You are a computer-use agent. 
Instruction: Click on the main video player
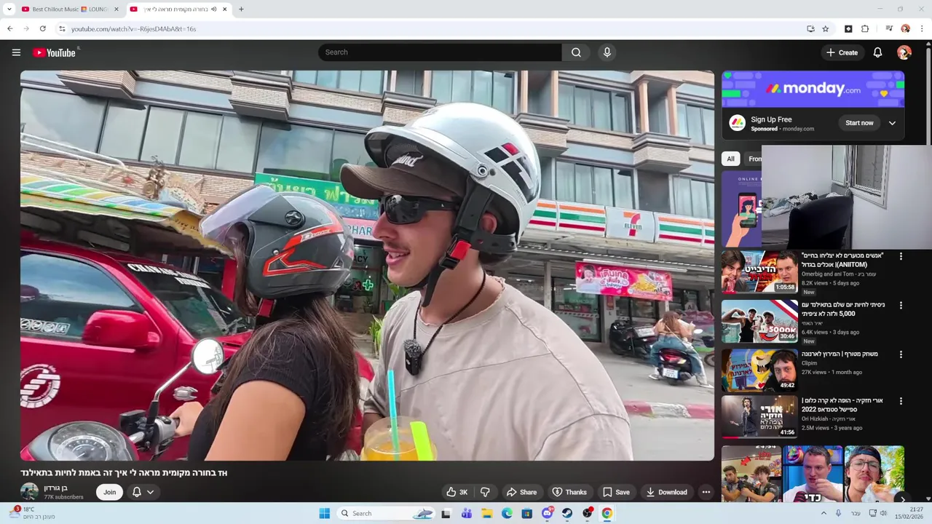point(367,266)
